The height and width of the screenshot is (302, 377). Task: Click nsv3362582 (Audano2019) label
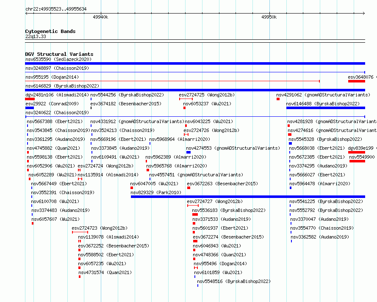pos(320,237)
